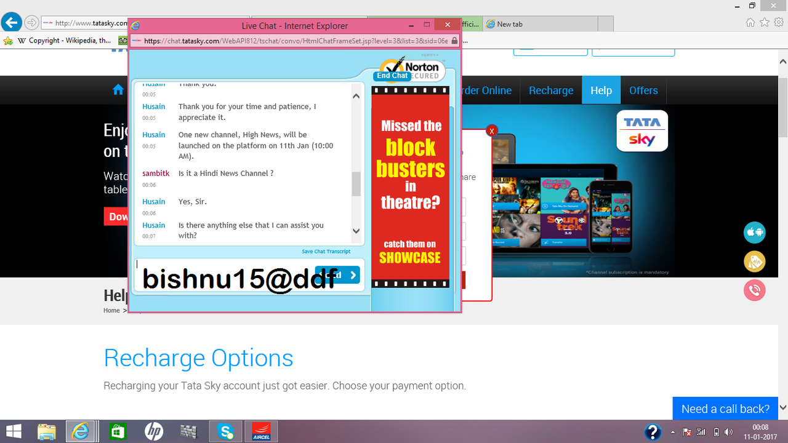788x443 pixels.
Task: Open File Explorer from the taskbar
Action: pos(47,431)
